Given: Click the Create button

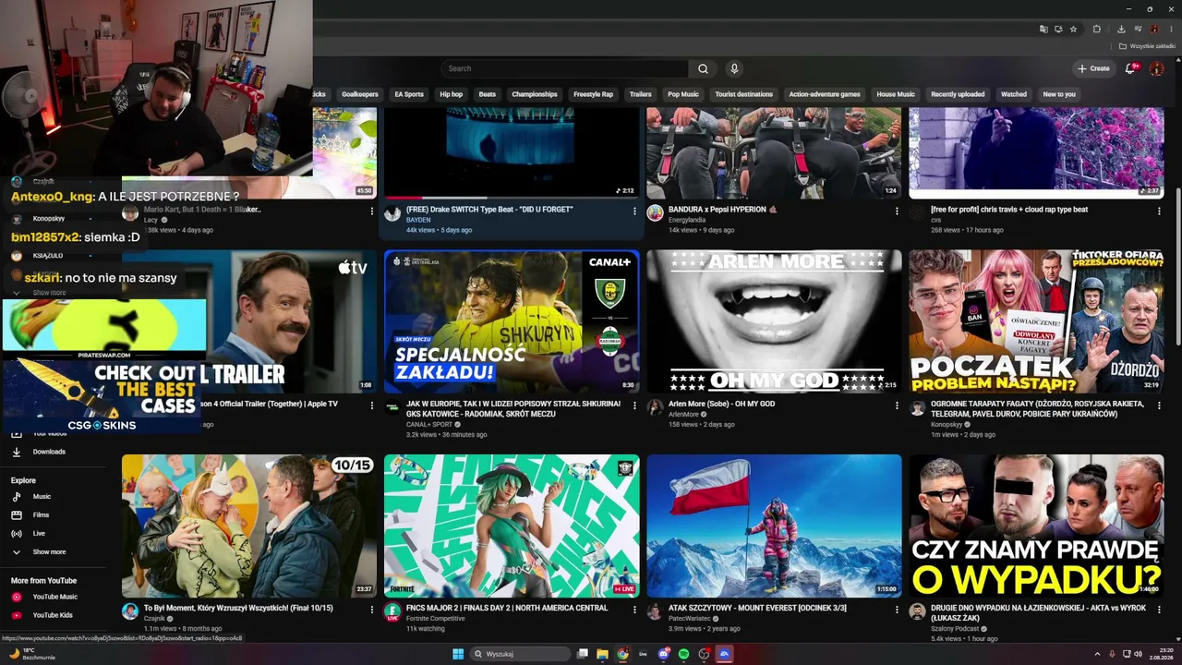Looking at the screenshot, I should [1093, 68].
